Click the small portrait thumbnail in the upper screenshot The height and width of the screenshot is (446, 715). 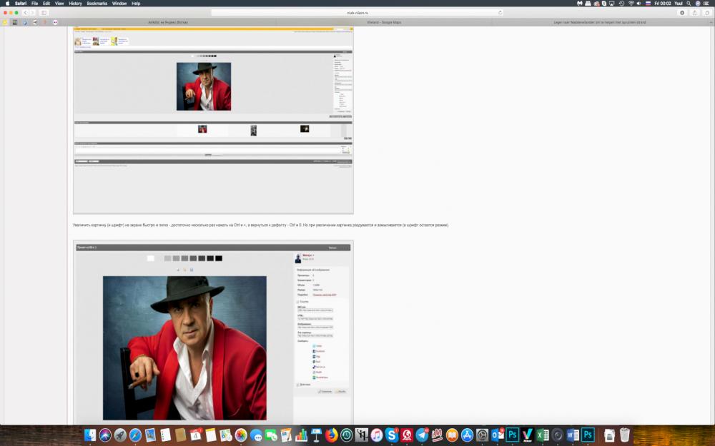pos(204,86)
